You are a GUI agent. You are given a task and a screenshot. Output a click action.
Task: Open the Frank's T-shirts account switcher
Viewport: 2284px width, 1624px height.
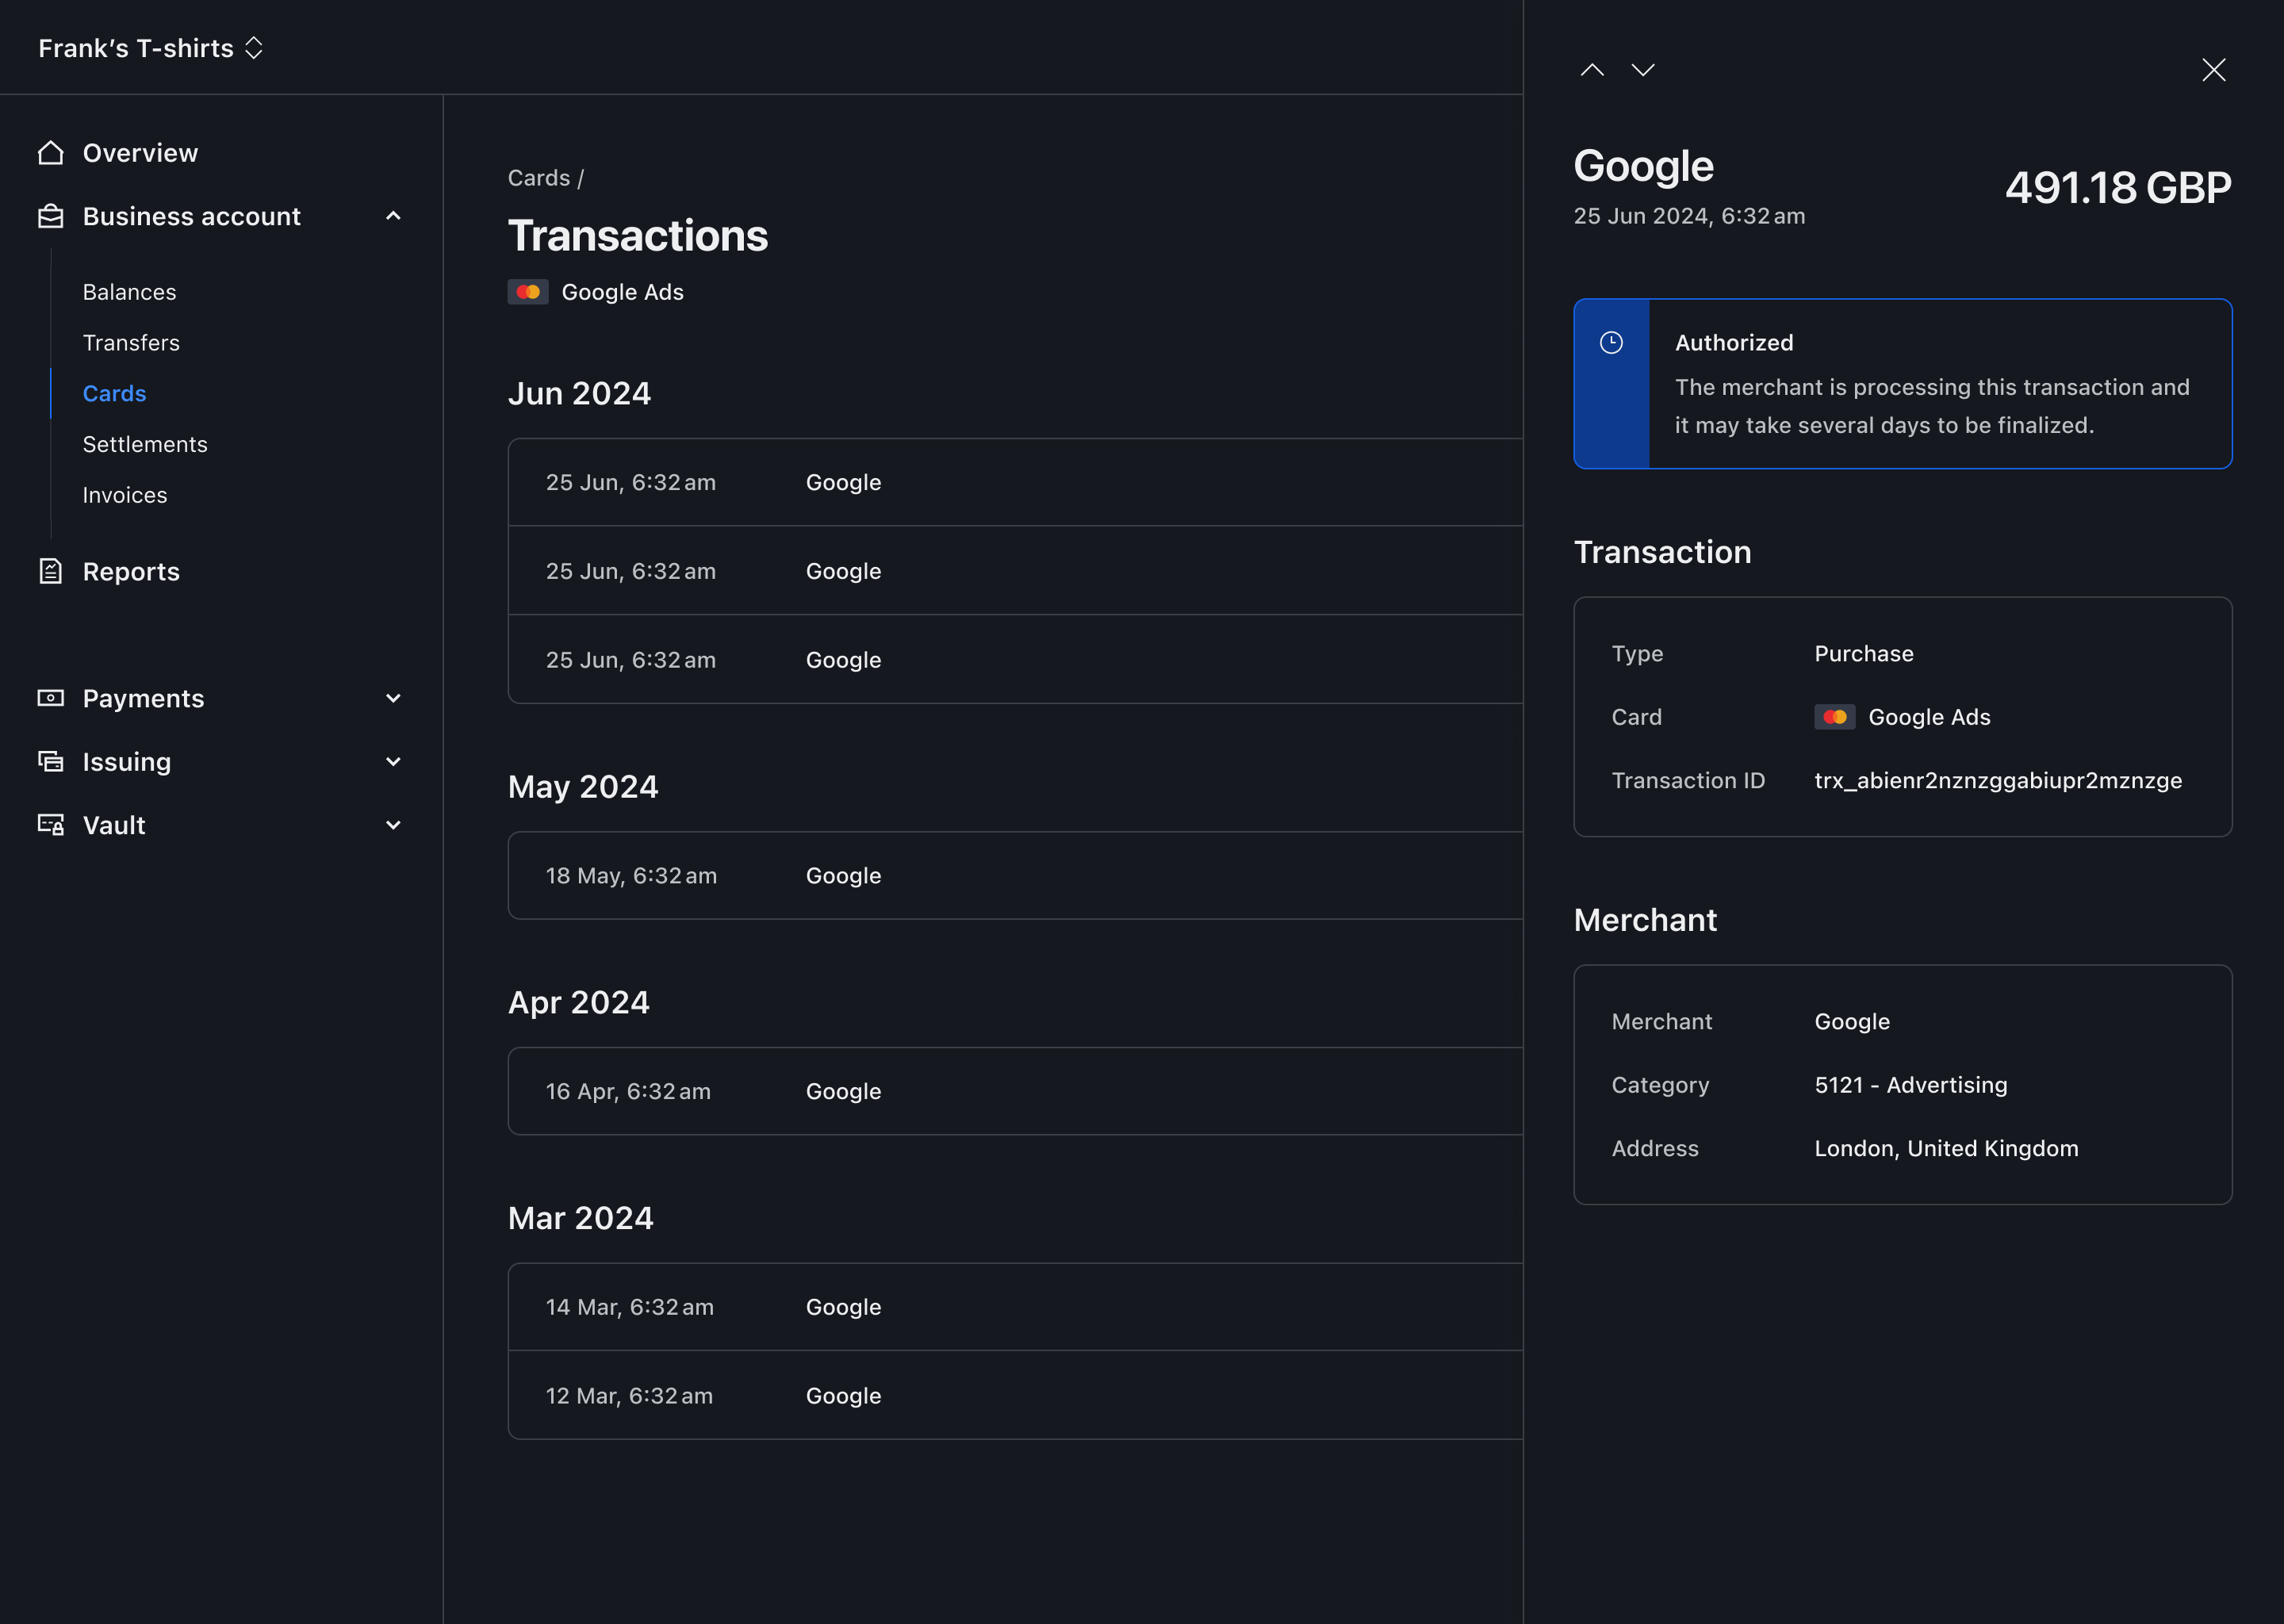click(150, 48)
